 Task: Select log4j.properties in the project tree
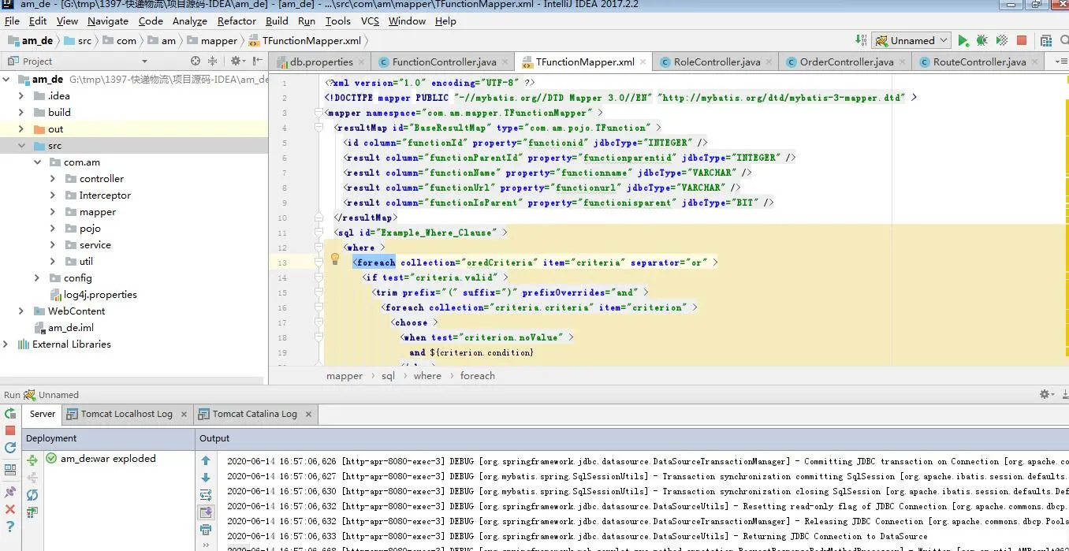100,295
